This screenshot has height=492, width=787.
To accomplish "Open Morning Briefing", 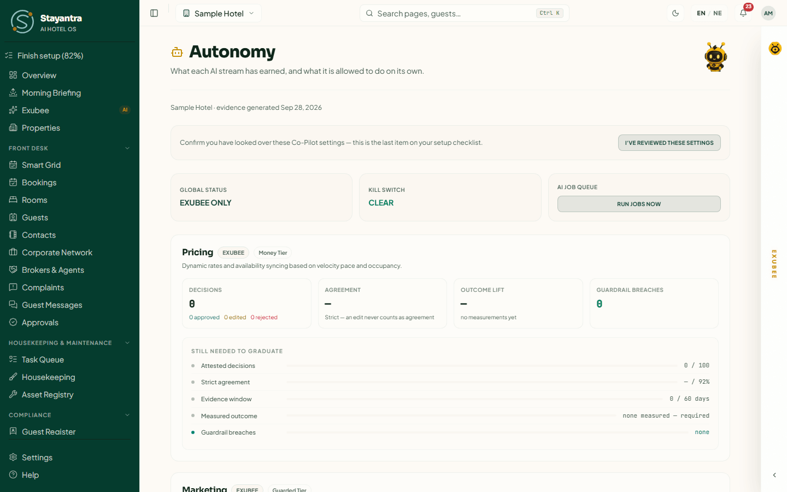I will coord(70,93).
